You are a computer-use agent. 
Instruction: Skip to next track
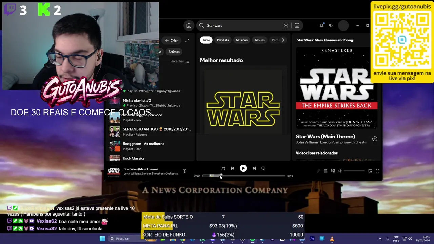pyautogui.click(x=254, y=168)
